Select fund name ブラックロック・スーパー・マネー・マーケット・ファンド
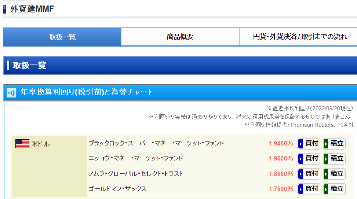Image resolution: width=357 pixels, height=199 pixels. pos(156,143)
